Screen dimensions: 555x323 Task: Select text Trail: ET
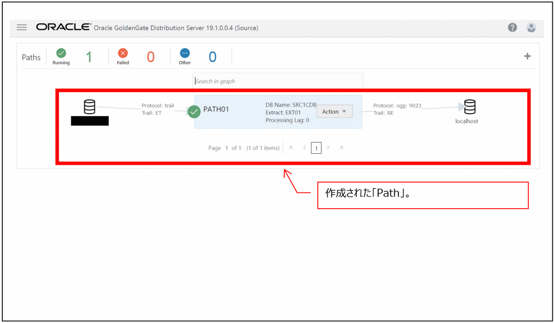pyautogui.click(x=152, y=113)
